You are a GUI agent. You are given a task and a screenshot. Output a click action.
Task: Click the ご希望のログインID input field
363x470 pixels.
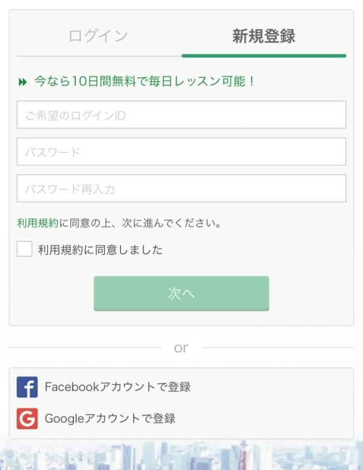181,116
